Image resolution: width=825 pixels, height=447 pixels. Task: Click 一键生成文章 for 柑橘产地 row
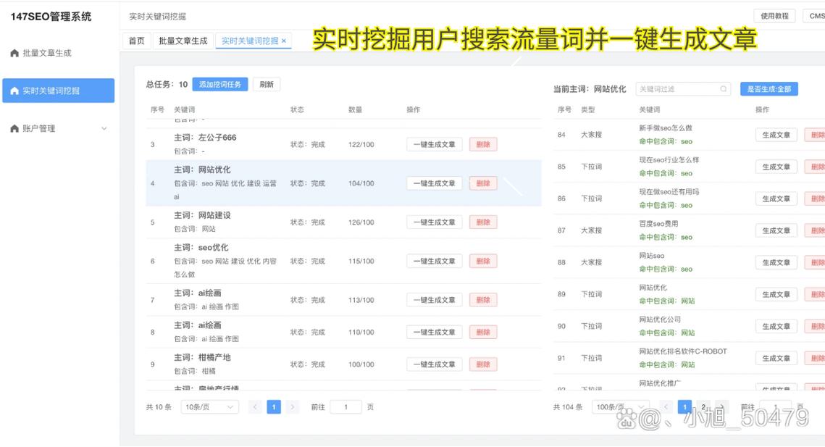434,364
